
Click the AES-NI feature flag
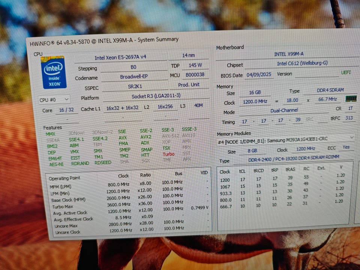click(x=56, y=164)
